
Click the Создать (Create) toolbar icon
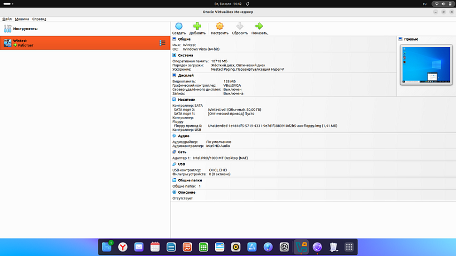(x=178, y=27)
